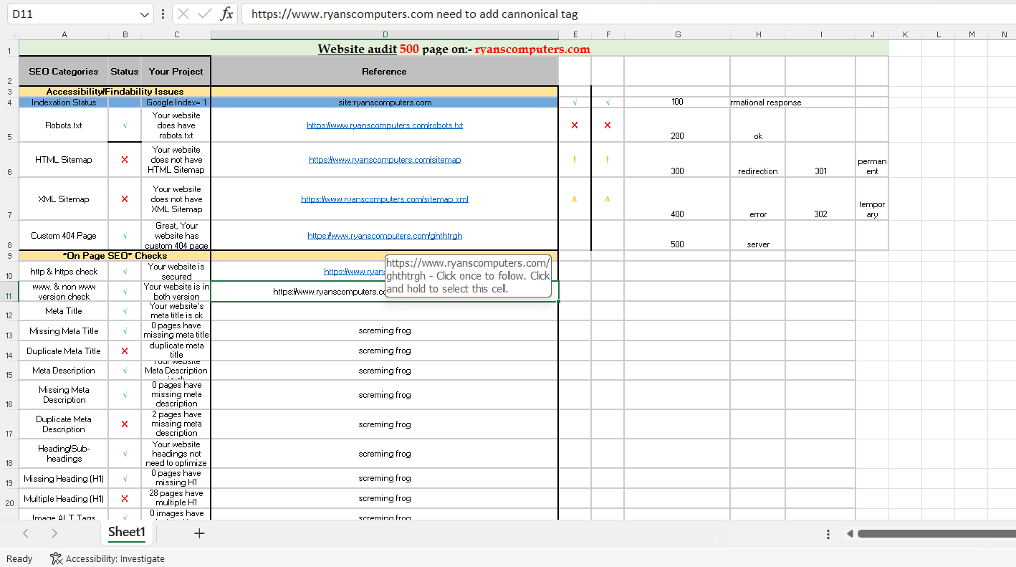Select the row 5 header

click(9, 136)
